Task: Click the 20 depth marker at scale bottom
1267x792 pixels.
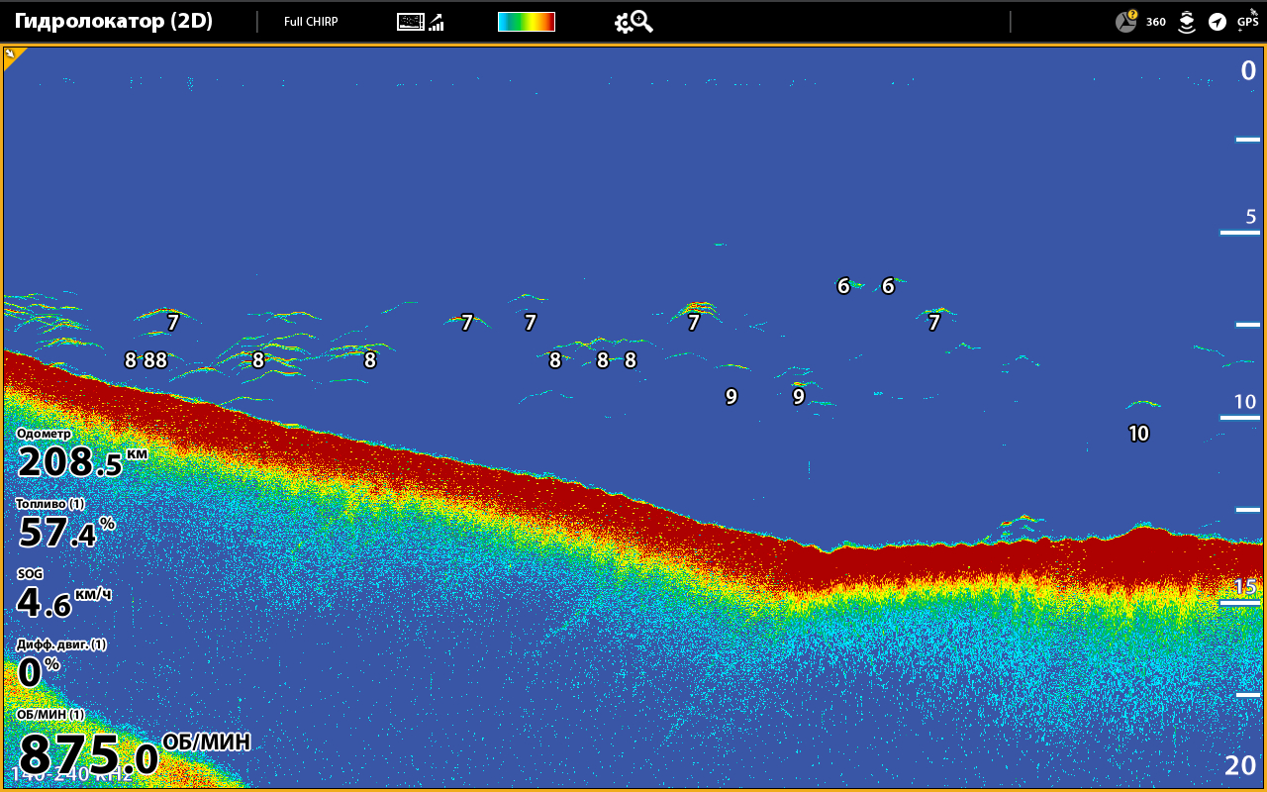Action: click(x=1239, y=764)
